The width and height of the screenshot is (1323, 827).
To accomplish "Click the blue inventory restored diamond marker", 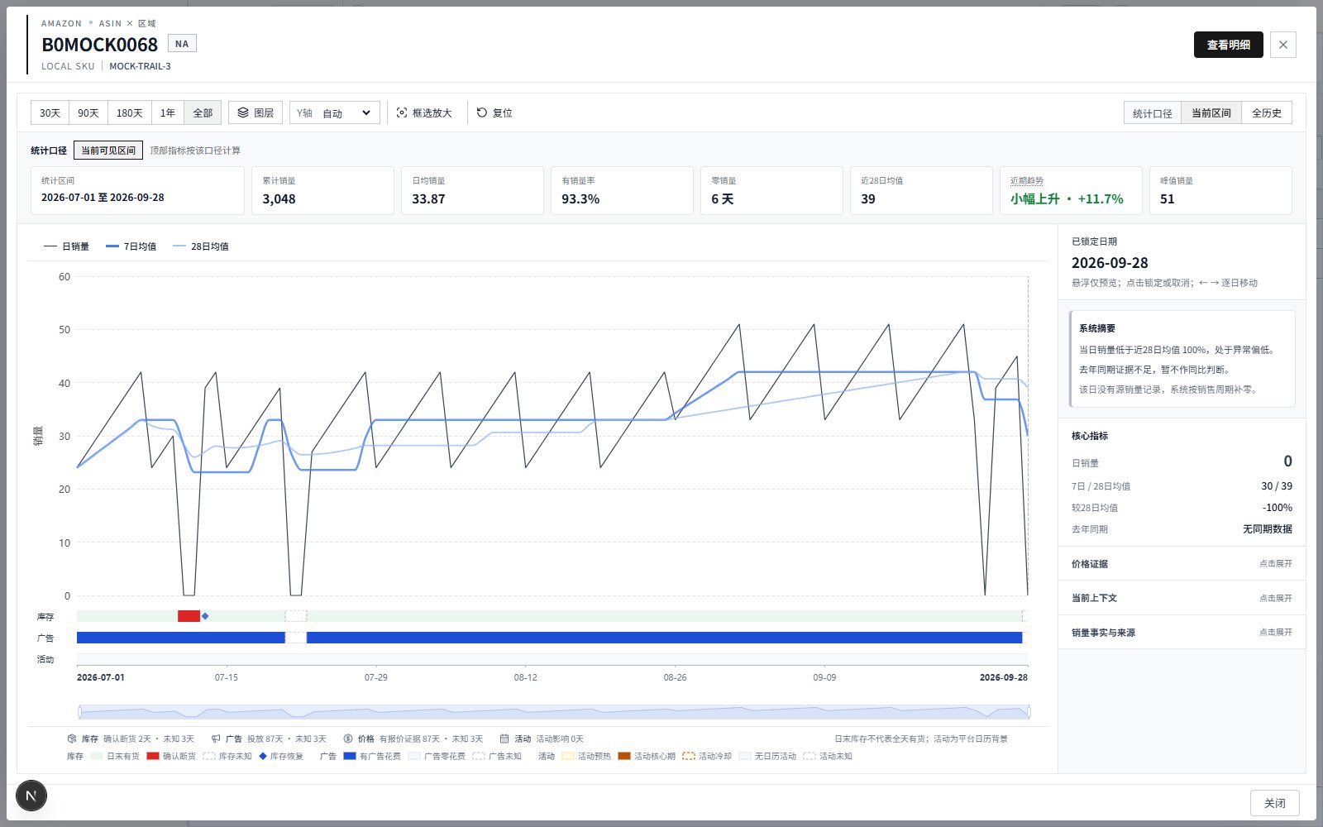I will 205,616.
